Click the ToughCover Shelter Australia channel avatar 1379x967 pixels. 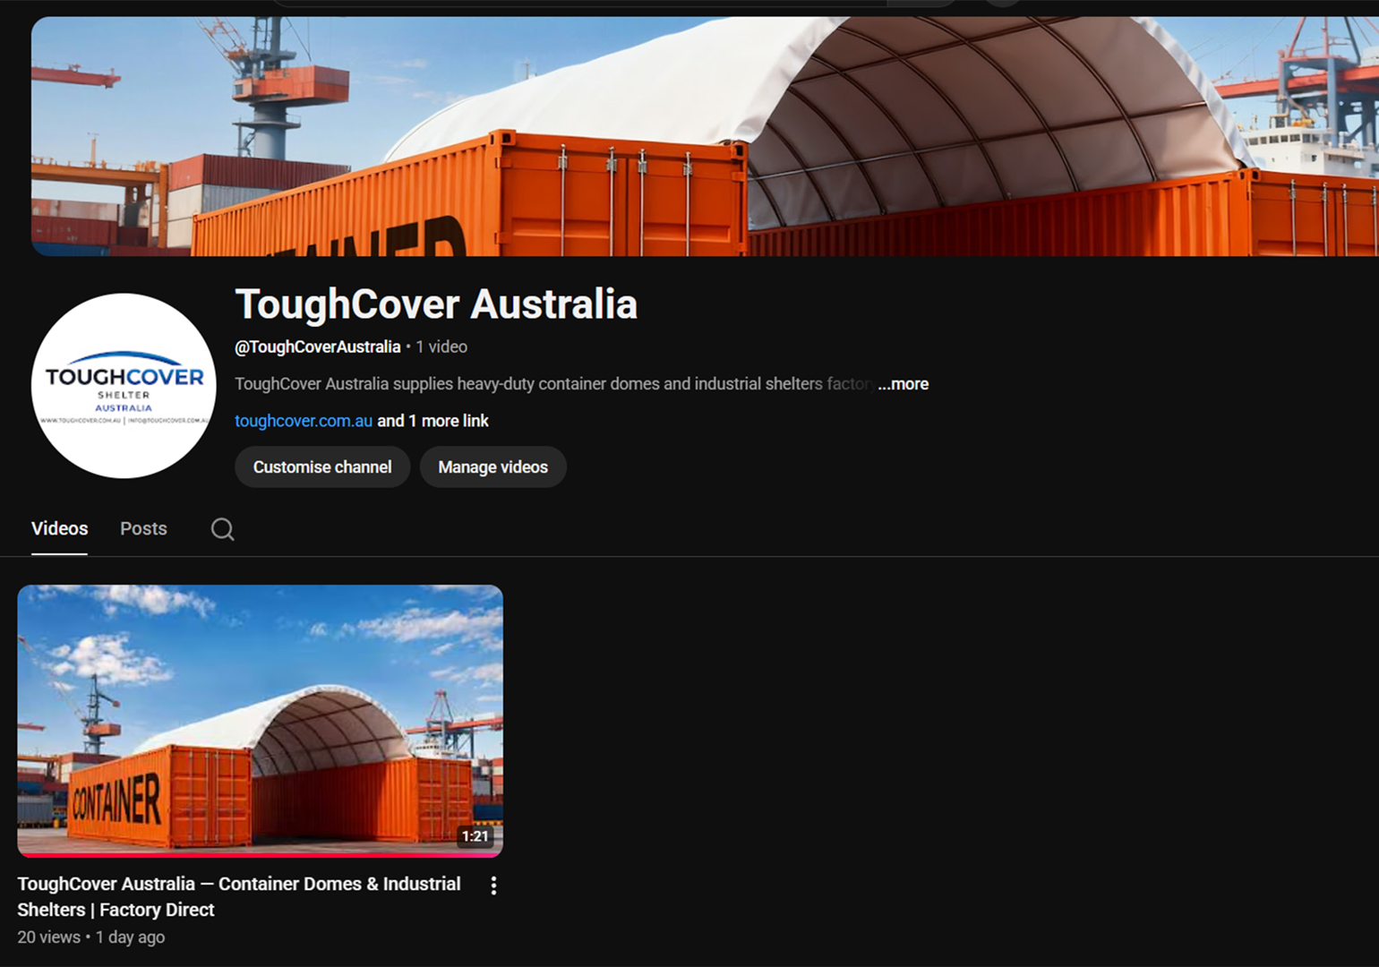point(124,386)
